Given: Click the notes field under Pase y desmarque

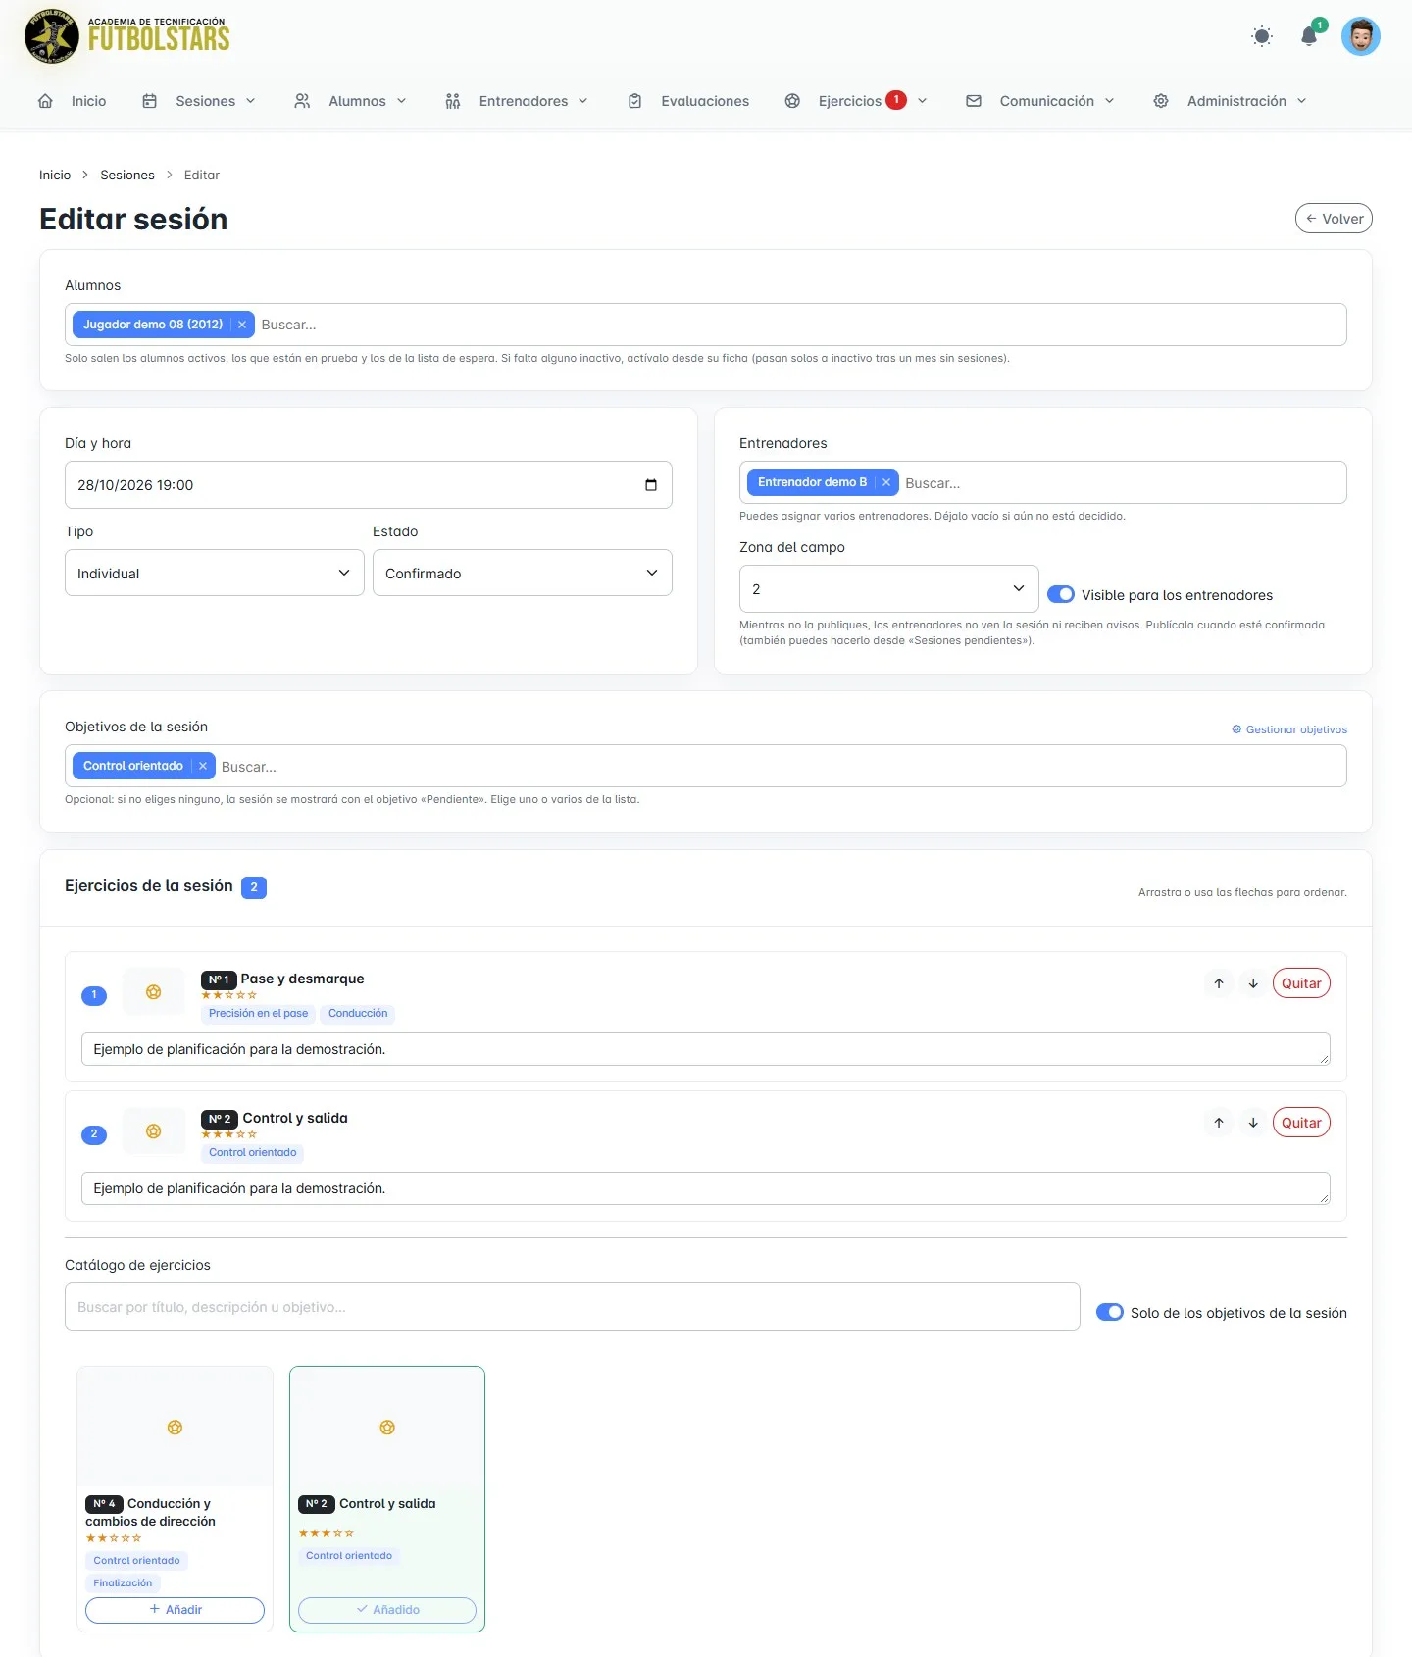Looking at the screenshot, I should (x=706, y=1049).
